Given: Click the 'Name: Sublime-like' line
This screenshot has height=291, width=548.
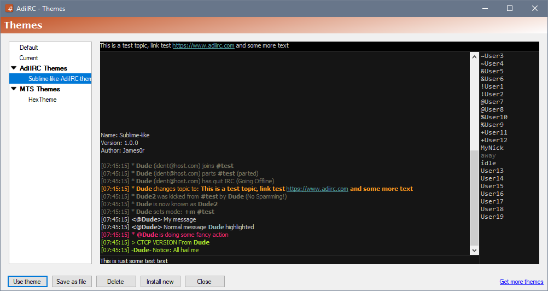Looking at the screenshot, I should tap(125, 135).
